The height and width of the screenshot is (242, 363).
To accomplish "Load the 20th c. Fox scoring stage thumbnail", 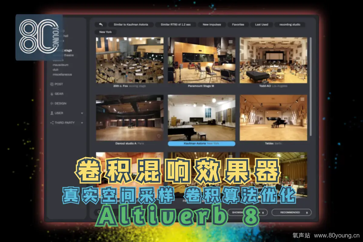I will click(130, 60).
